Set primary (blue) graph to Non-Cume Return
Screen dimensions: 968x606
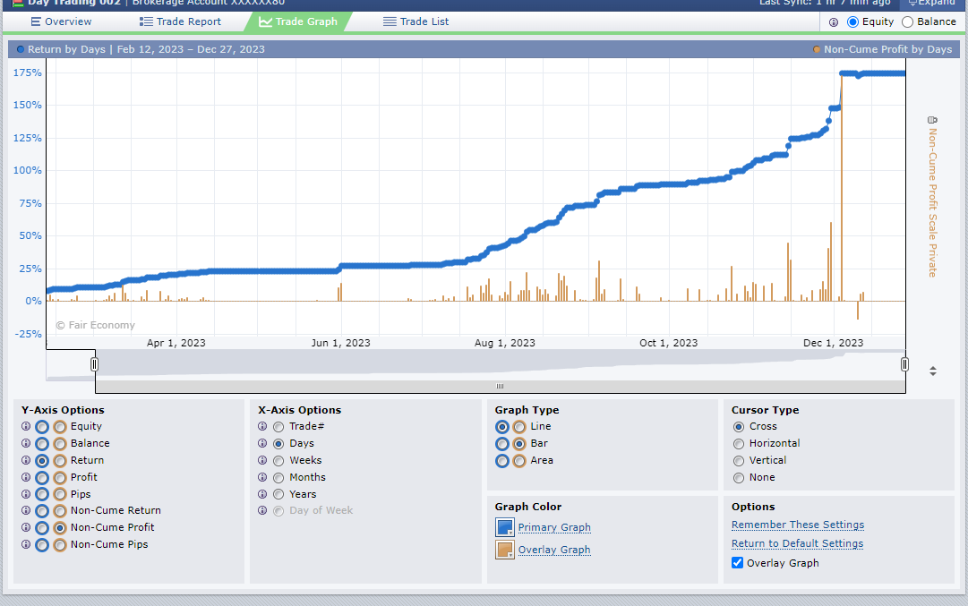tap(42, 511)
